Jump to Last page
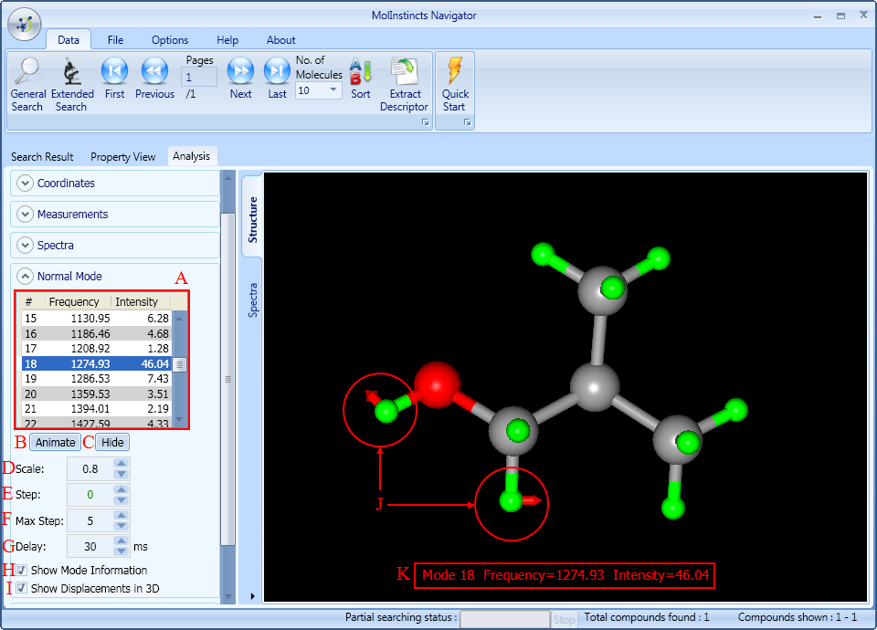877x630 pixels. tap(277, 79)
